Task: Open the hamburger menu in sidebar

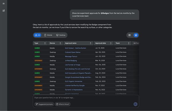Action: click(x=4, y=4)
